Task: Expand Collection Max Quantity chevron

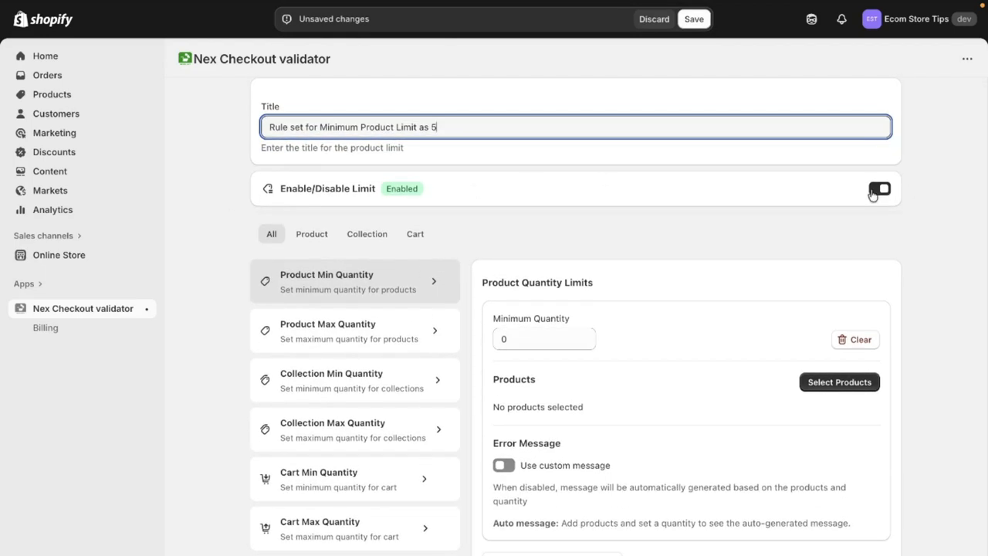Action: click(438, 429)
